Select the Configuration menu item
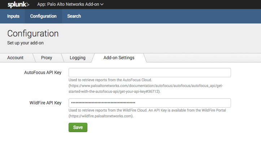This screenshot has height=165, width=261. [43, 16]
